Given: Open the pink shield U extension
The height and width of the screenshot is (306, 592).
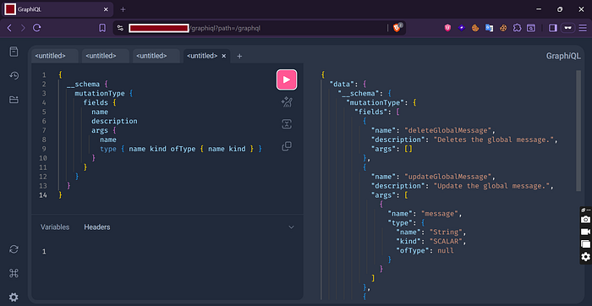Looking at the screenshot, I should (447, 28).
